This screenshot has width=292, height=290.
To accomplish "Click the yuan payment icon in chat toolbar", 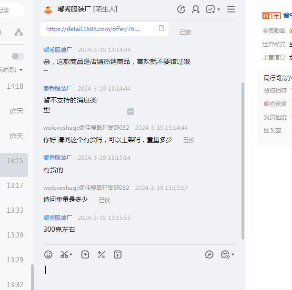I will click(118, 255).
